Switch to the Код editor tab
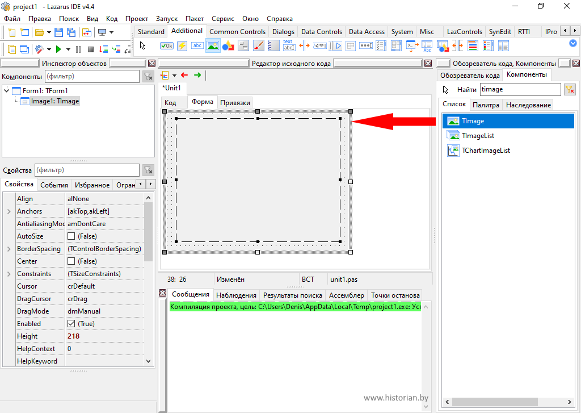 pyautogui.click(x=170, y=102)
